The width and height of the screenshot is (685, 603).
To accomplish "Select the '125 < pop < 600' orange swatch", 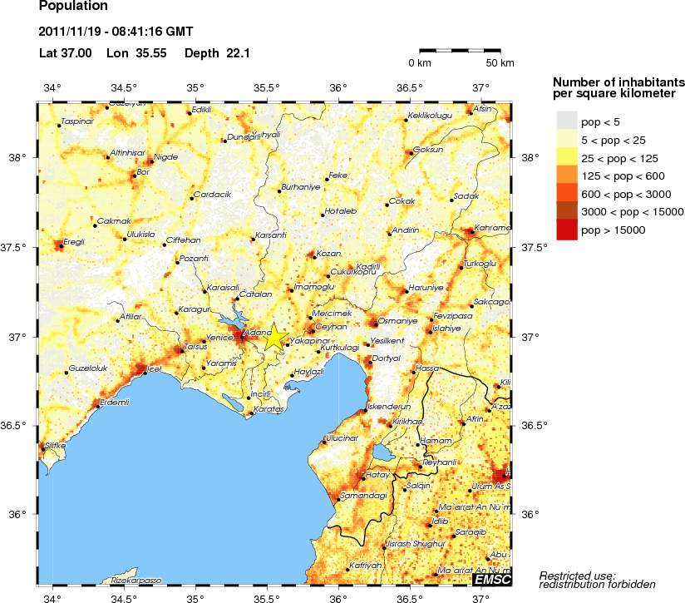I will (x=566, y=175).
